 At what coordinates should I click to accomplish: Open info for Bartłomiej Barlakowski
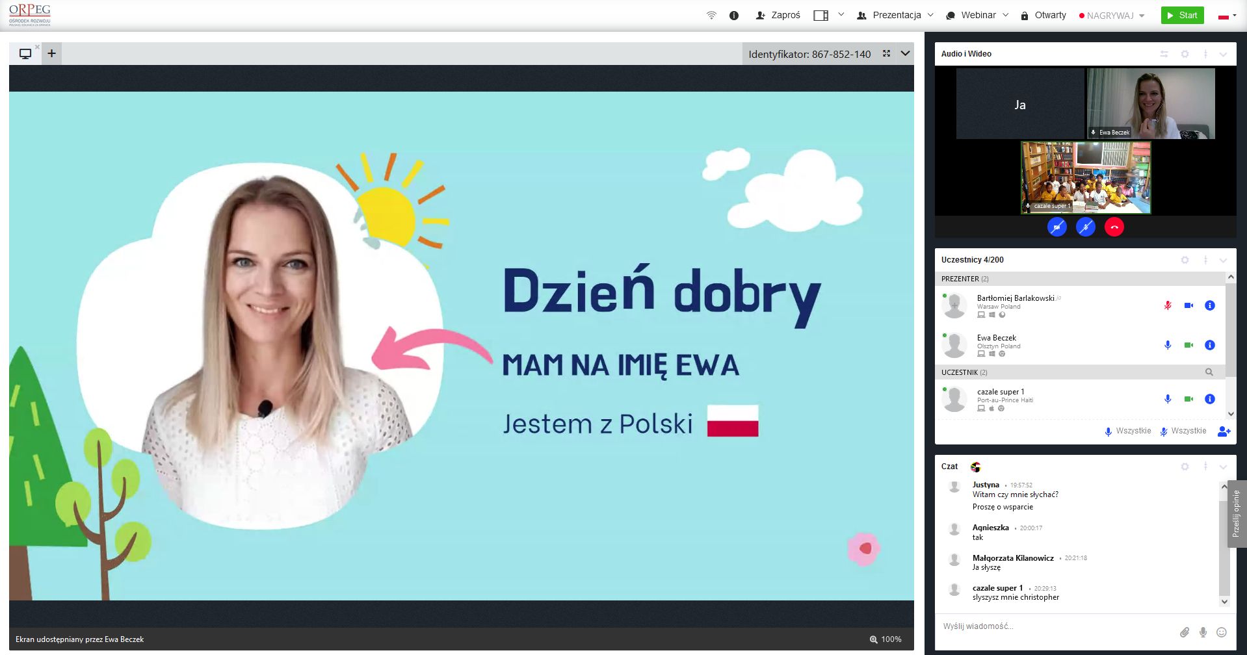(1209, 305)
